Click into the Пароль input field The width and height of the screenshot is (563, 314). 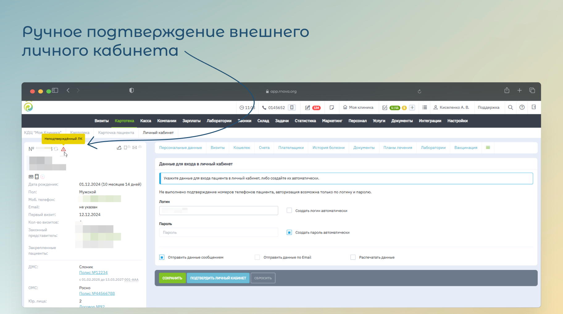219,232
